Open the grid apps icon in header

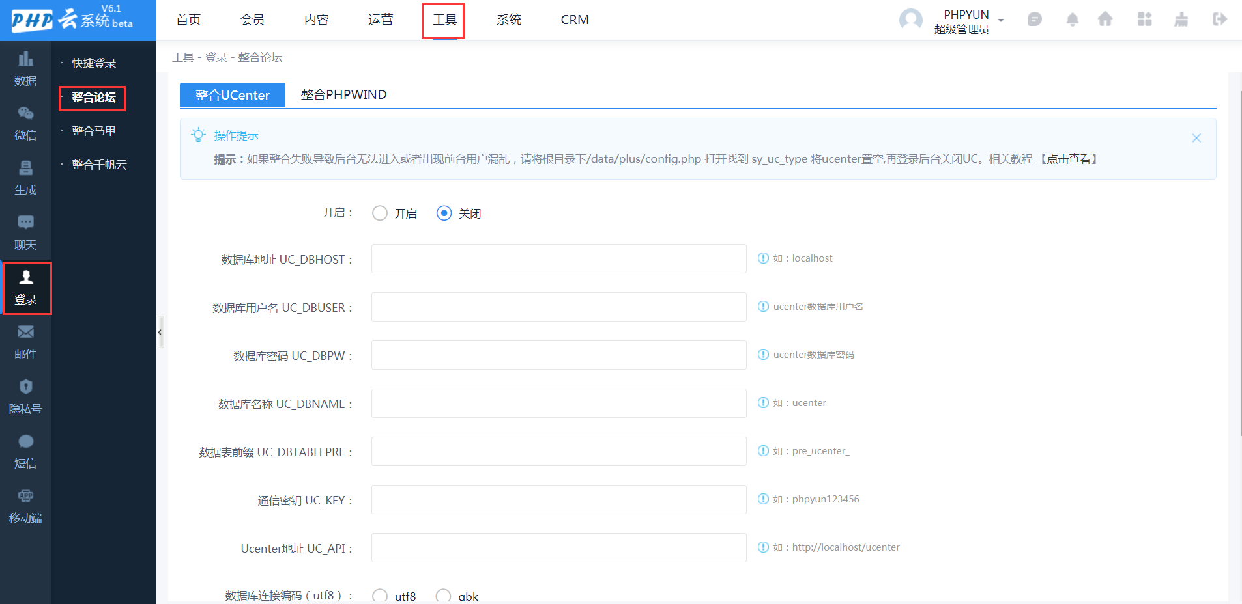[x=1144, y=20]
